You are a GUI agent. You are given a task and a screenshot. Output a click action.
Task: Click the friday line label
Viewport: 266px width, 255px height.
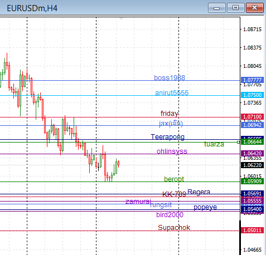[170, 113]
